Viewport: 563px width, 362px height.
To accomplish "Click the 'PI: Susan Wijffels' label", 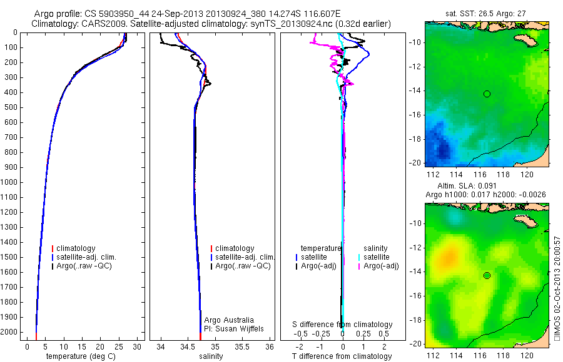I will pos(234,329).
